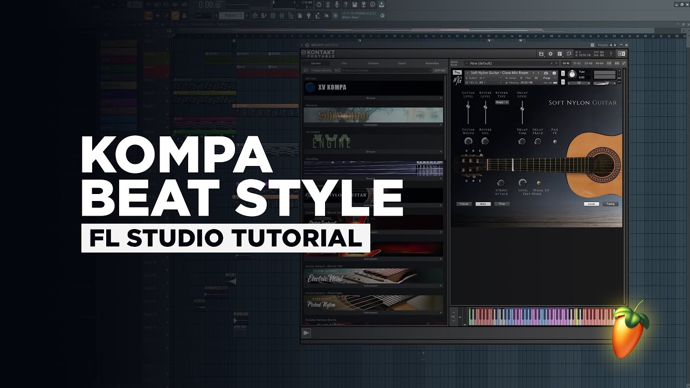Click the Kontakt Portable logo
Image resolution: width=690 pixels, height=388 pixels.
(318, 54)
